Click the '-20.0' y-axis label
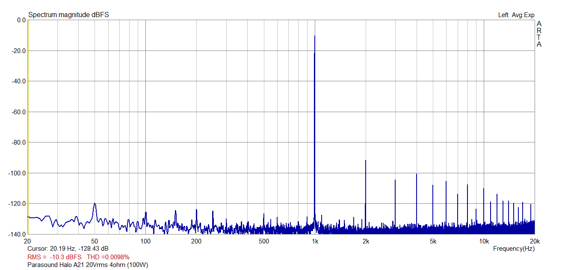562x270 pixels. [19, 51]
